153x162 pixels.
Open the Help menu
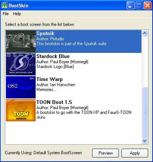(x=17, y=14)
